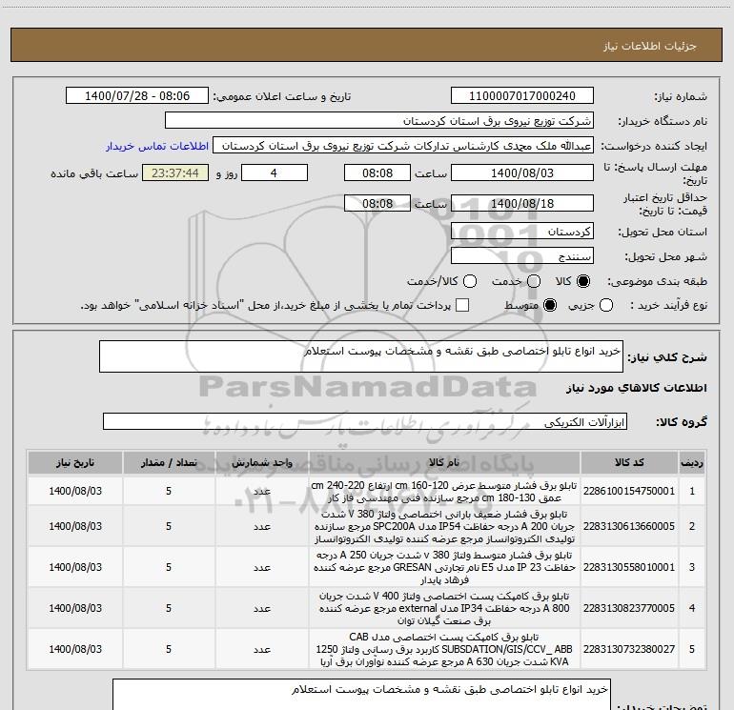Click need number field 1100007017000240

click(x=522, y=96)
